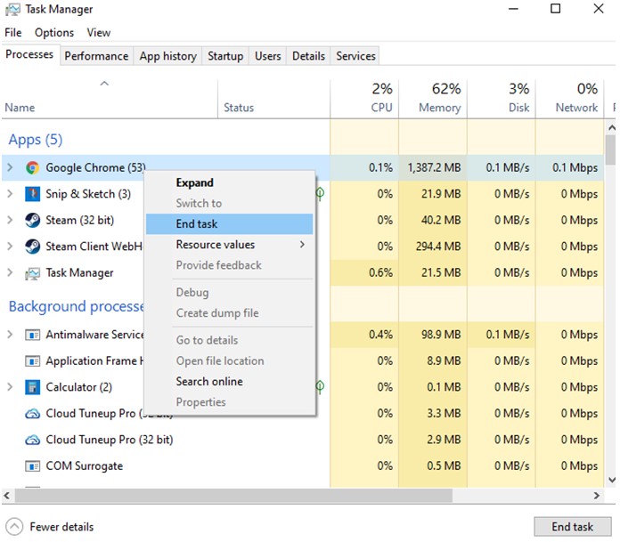Click the 1,387.2 MB memory value

pyautogui.click(x=434, y=167)
